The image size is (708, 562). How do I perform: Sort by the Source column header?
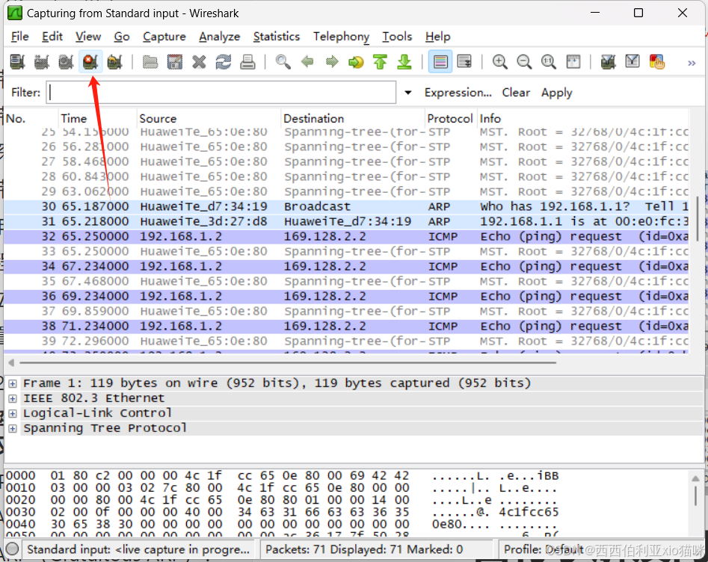(209, 119)
